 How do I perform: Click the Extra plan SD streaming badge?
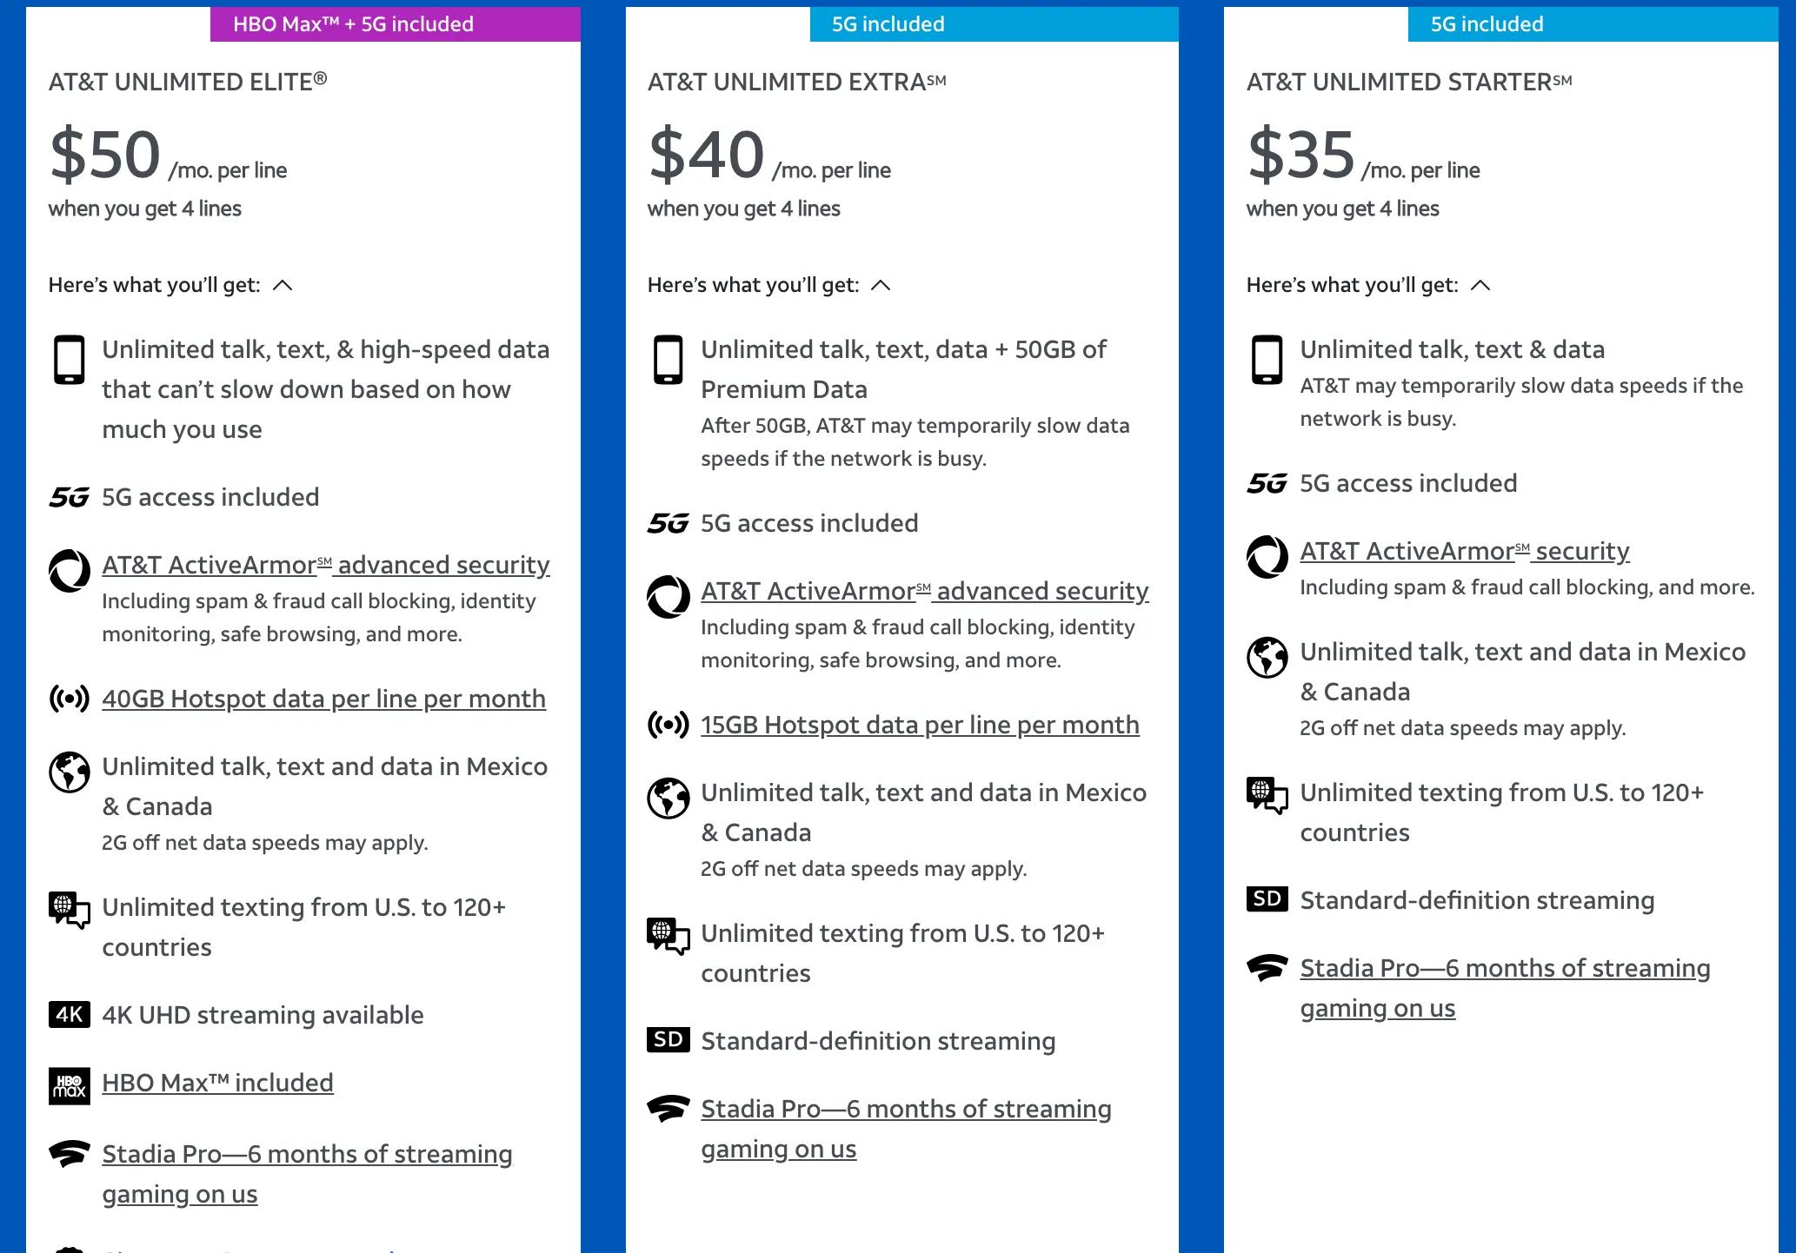669,1040
